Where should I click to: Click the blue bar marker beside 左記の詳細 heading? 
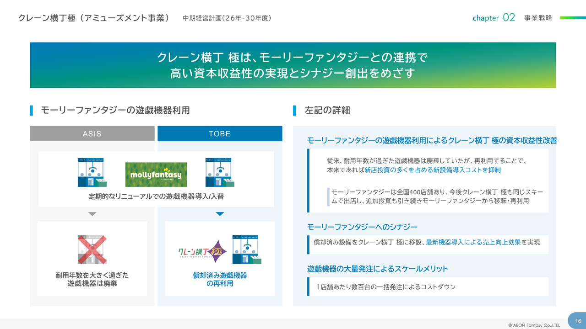[294, 110]
